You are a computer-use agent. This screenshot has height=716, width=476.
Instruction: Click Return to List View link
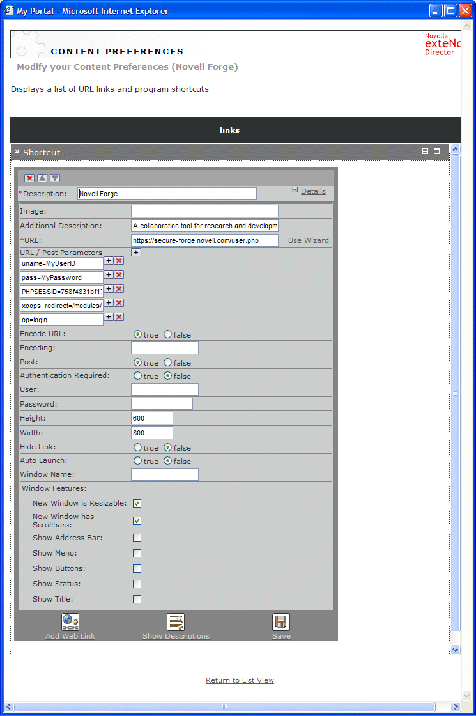pos(240,680)
